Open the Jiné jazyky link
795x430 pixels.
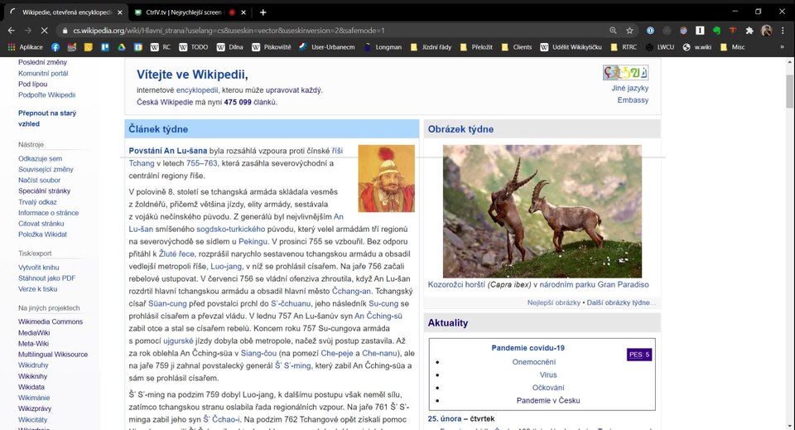point(629,88)
